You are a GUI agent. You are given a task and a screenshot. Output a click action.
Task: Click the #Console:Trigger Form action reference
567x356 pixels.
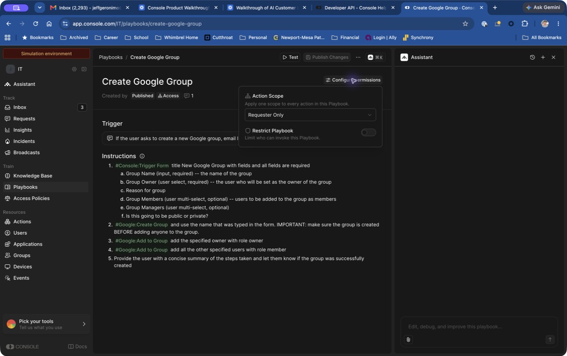[142, 165]
